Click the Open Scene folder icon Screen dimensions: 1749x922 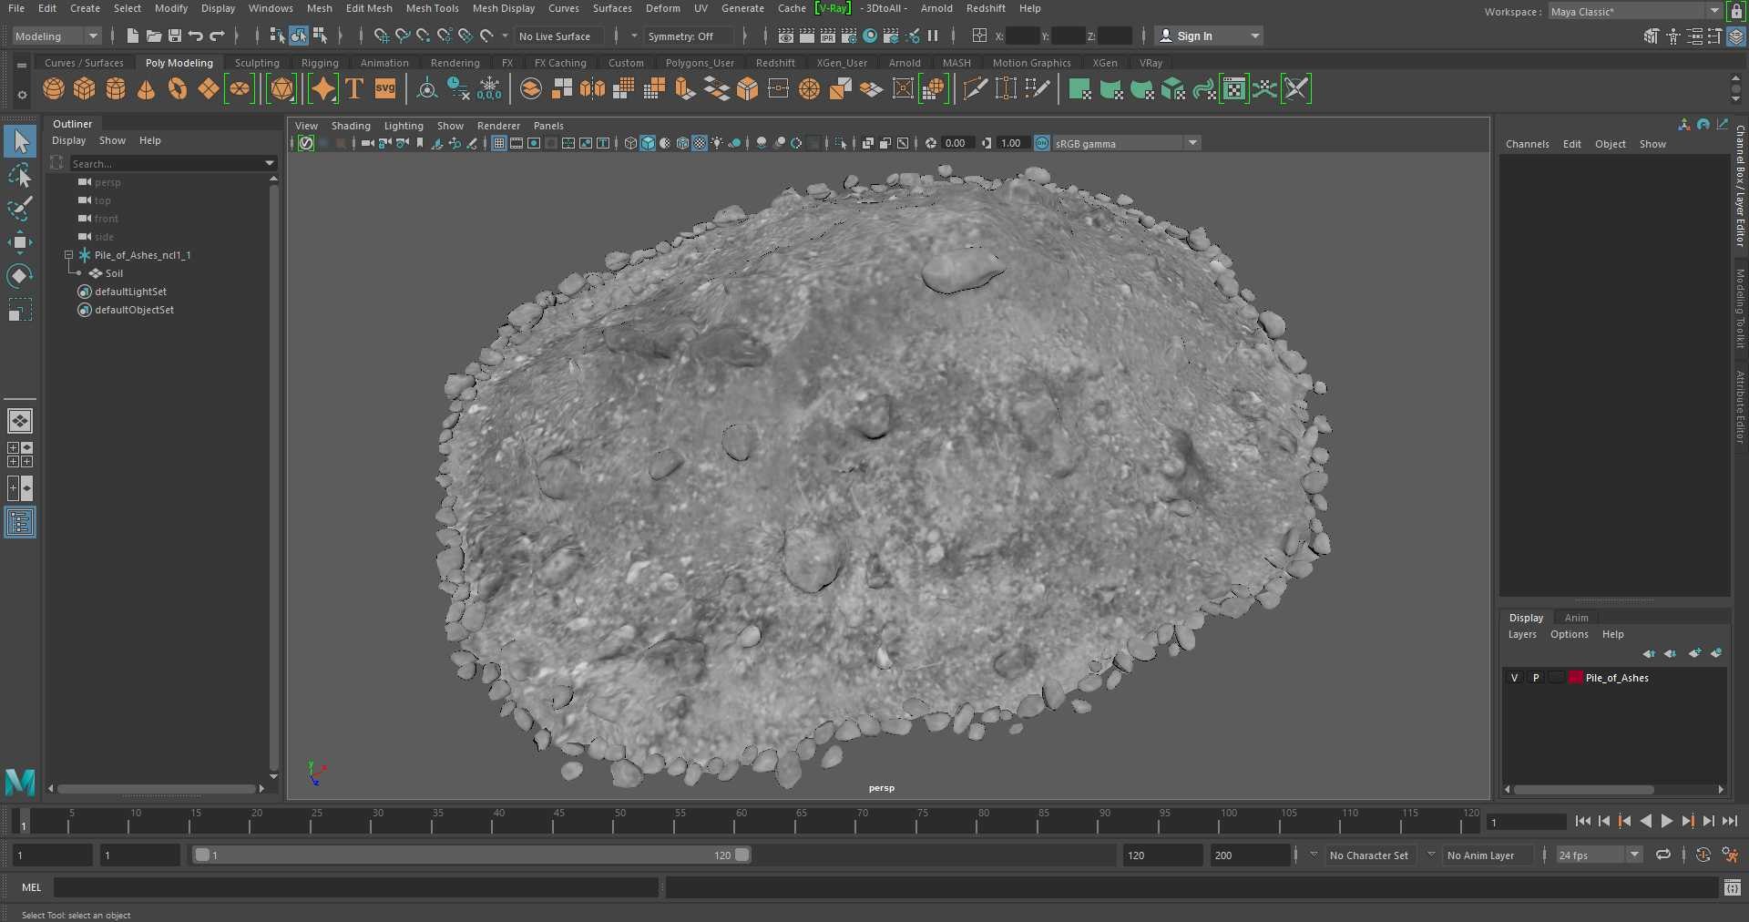pyautogui.click(x=153, y=36)
